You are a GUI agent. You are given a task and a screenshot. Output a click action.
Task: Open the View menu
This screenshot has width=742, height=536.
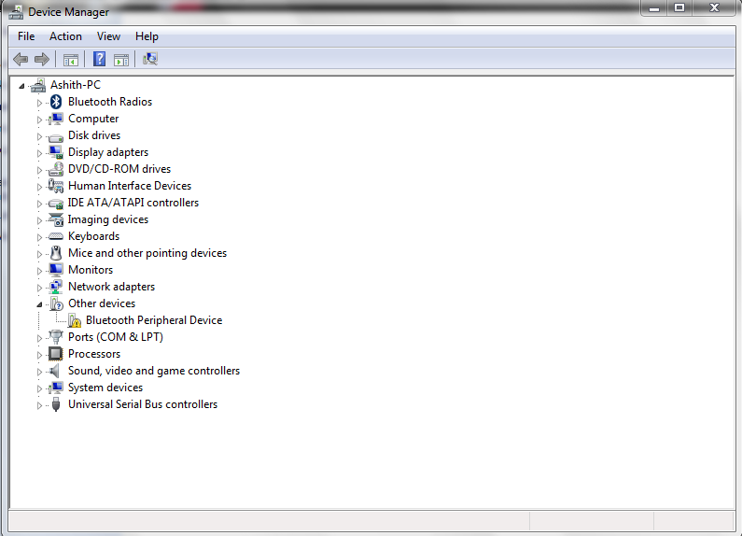click(108, 36)
